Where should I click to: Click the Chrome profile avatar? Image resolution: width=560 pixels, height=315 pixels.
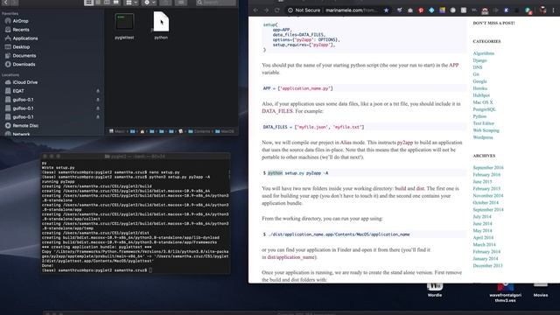pos(542,10)
